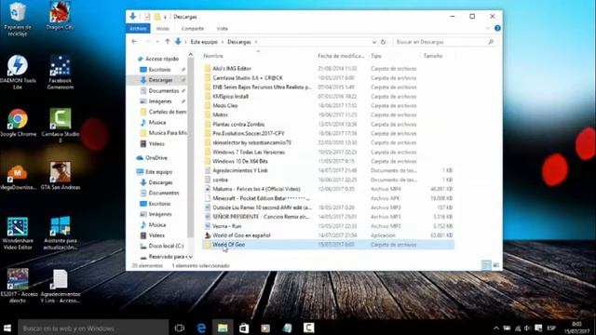Click the volume icon in system tray

527,328
